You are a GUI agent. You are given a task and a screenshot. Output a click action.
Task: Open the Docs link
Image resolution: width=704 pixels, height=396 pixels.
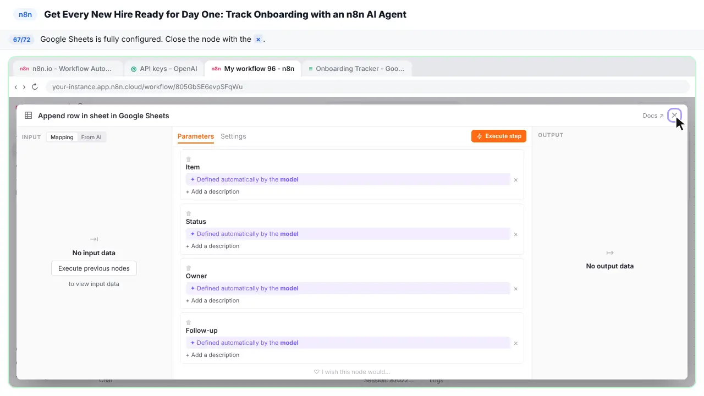tap(653, 116)
